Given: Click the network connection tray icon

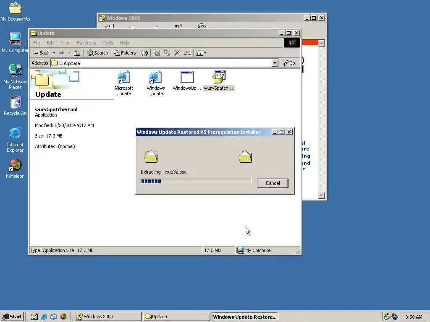Looking at the screenshot, I should 387,317.
